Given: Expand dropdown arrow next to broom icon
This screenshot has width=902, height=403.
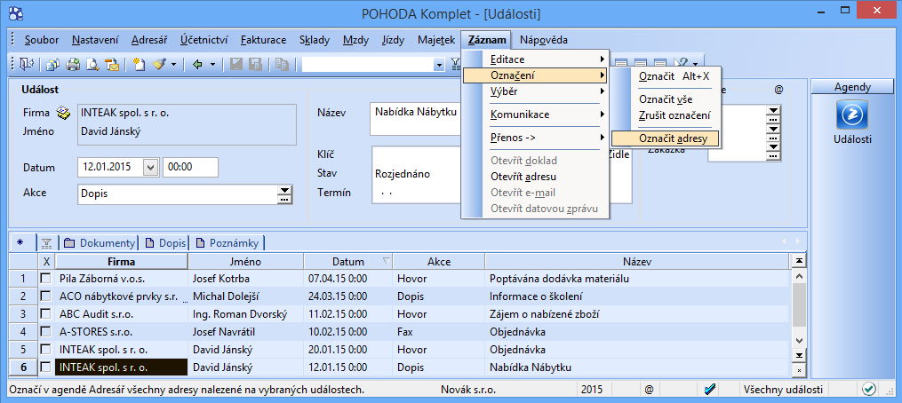Looking at the screenshot, I should 173,65.
